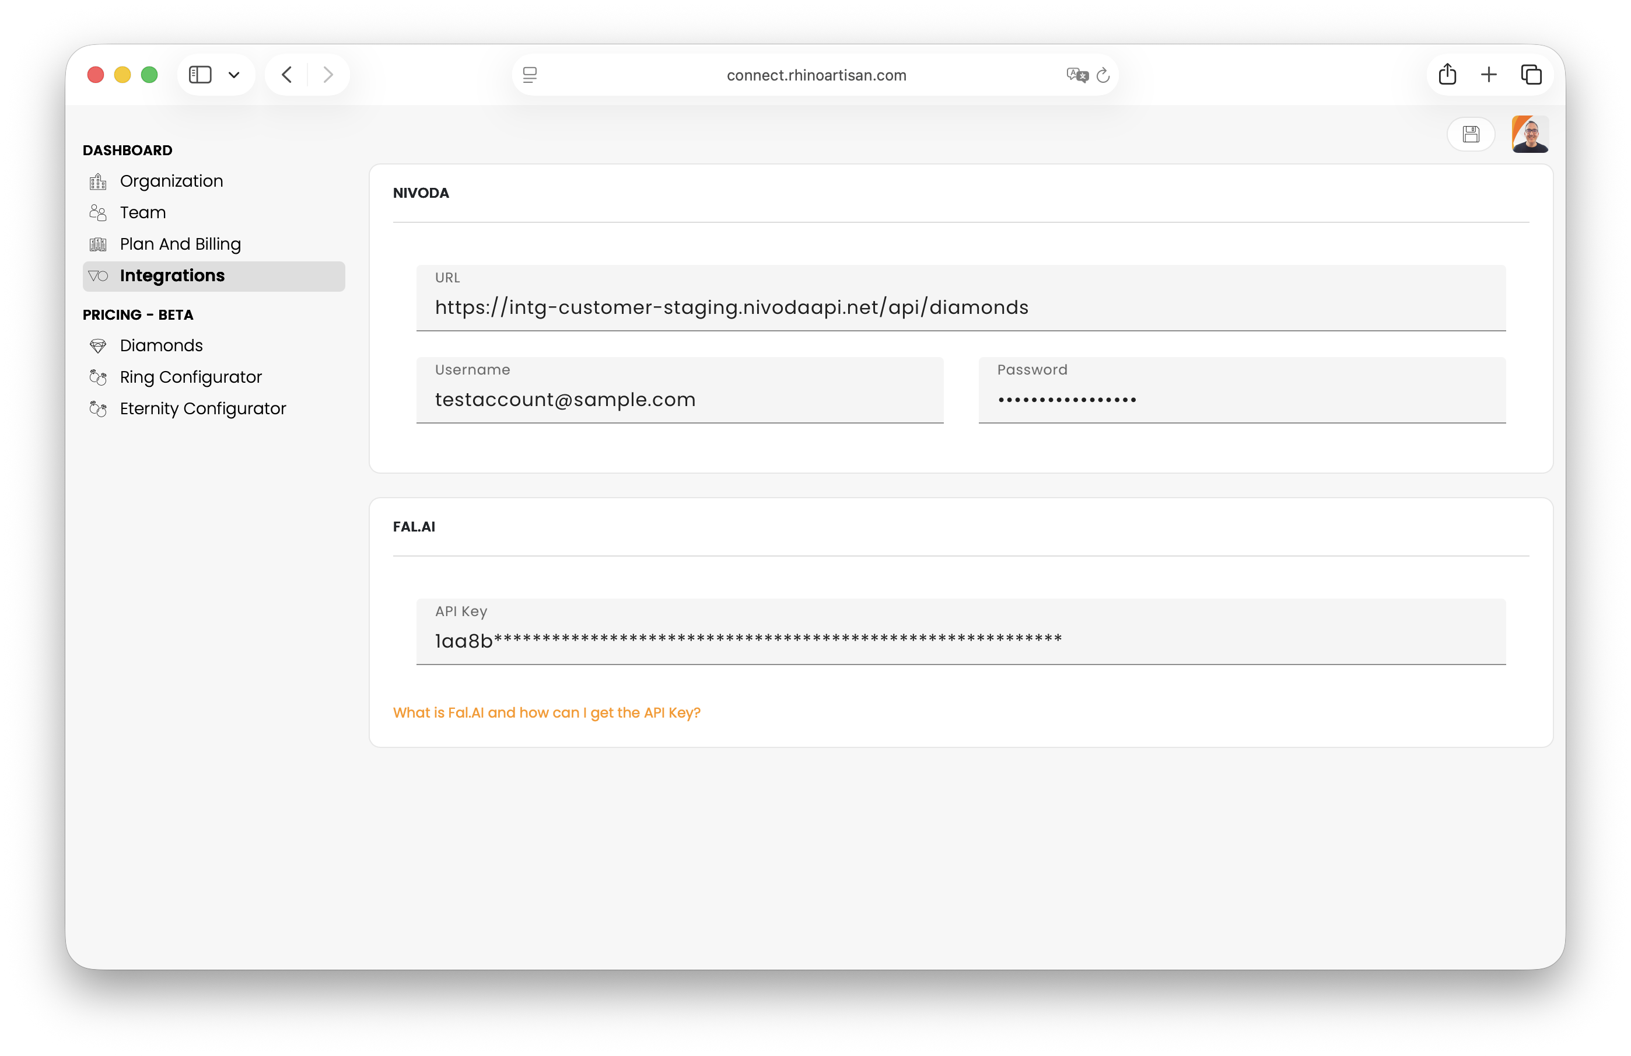Click the Ring Configurator icon
This screenshot has width=1631, height=1056.
98,377
